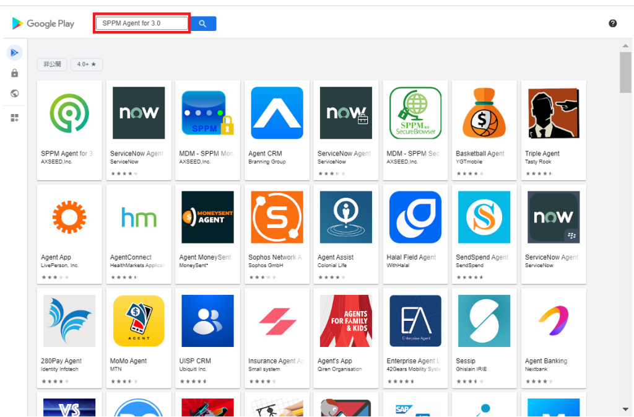The width and height of the screenshot is (634, 417).
Task: Open MDM - SPPM Mon app icon
Action: [x=208, y=113]
